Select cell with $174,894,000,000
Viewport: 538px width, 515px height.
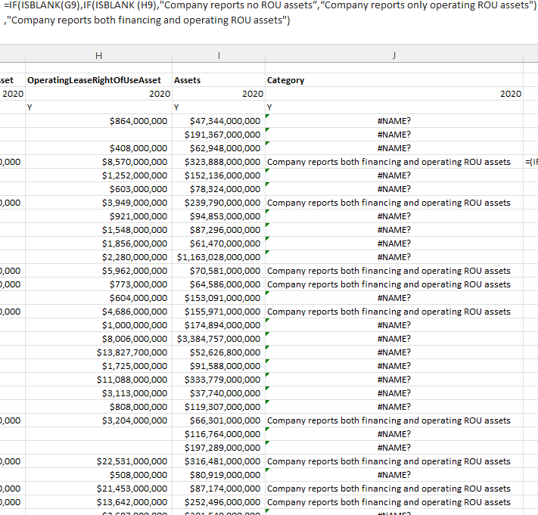(219, 325)
